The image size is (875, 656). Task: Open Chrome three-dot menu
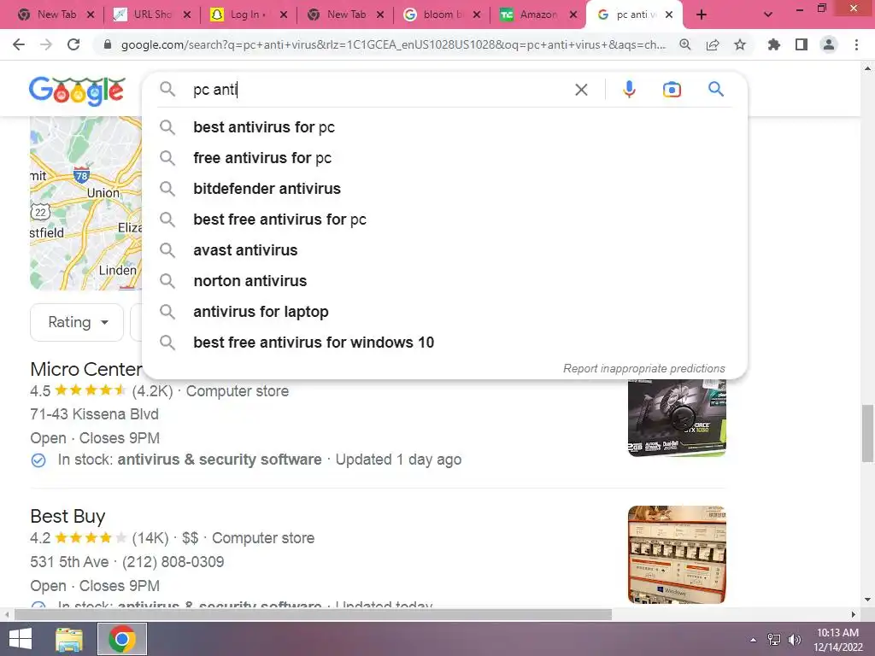click(x=856, y=44)
